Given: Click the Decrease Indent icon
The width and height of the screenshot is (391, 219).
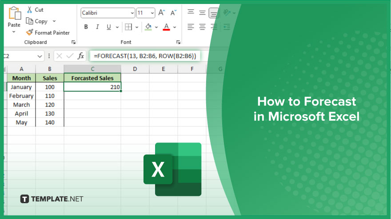Looking at the screenshot, I should click(x=227, y=27).
